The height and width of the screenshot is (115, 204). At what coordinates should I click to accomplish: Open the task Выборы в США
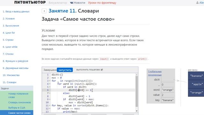pyautogui.click(x=17, y=108)
